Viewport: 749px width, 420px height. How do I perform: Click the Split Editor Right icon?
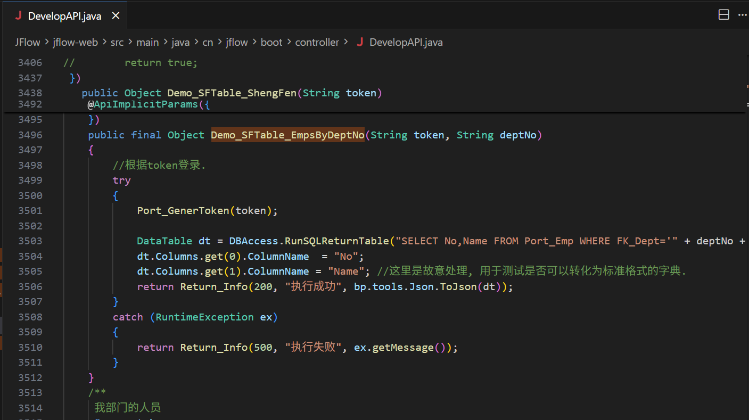[x=723, y=15]
